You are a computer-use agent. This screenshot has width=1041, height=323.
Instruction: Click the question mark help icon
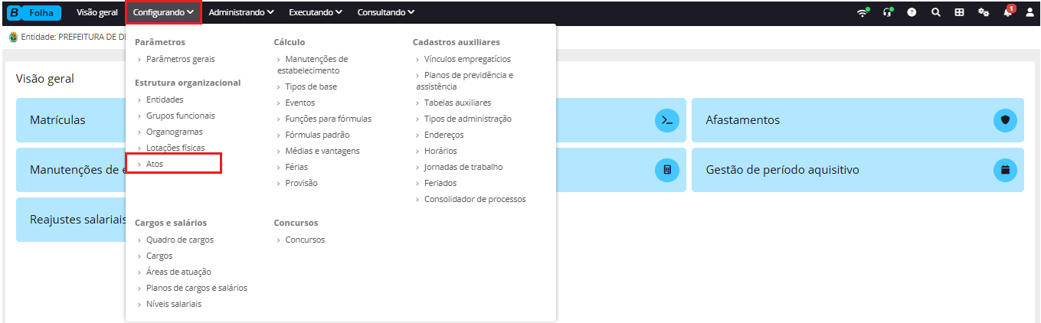912,12
